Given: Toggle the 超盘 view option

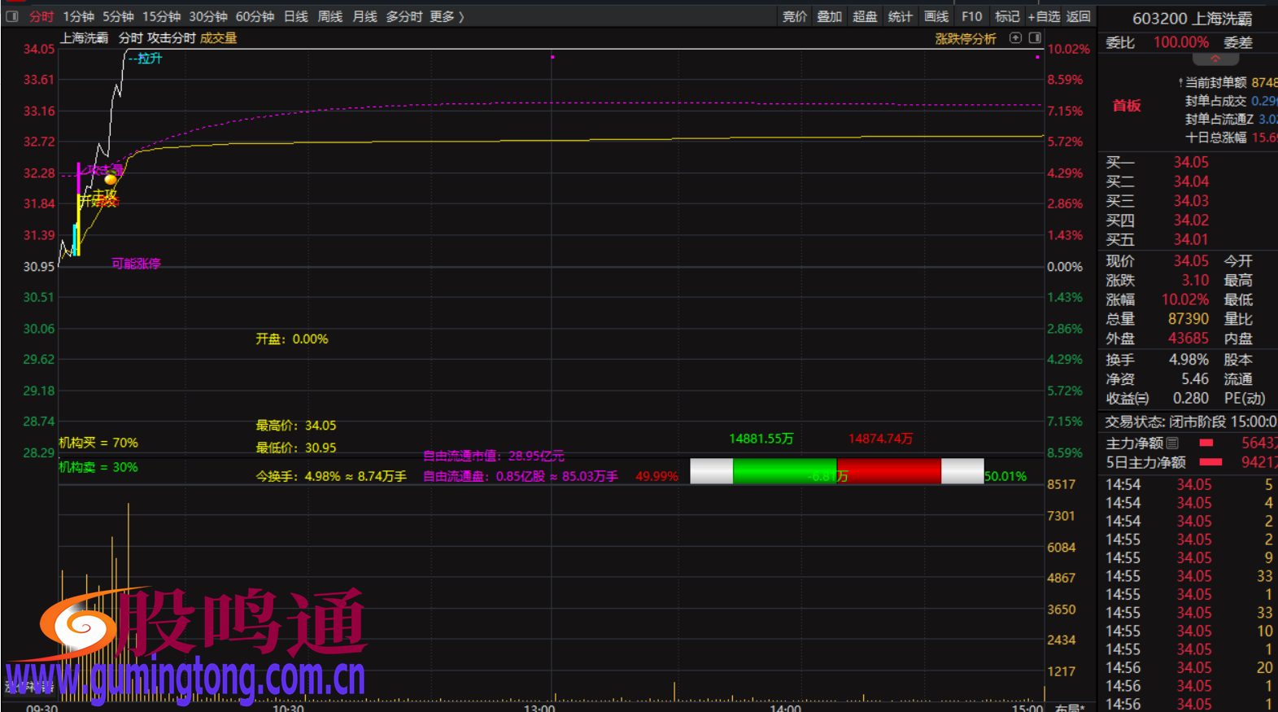Looking at the screenshot, I should pyautogui.click(x=865, y=16).
